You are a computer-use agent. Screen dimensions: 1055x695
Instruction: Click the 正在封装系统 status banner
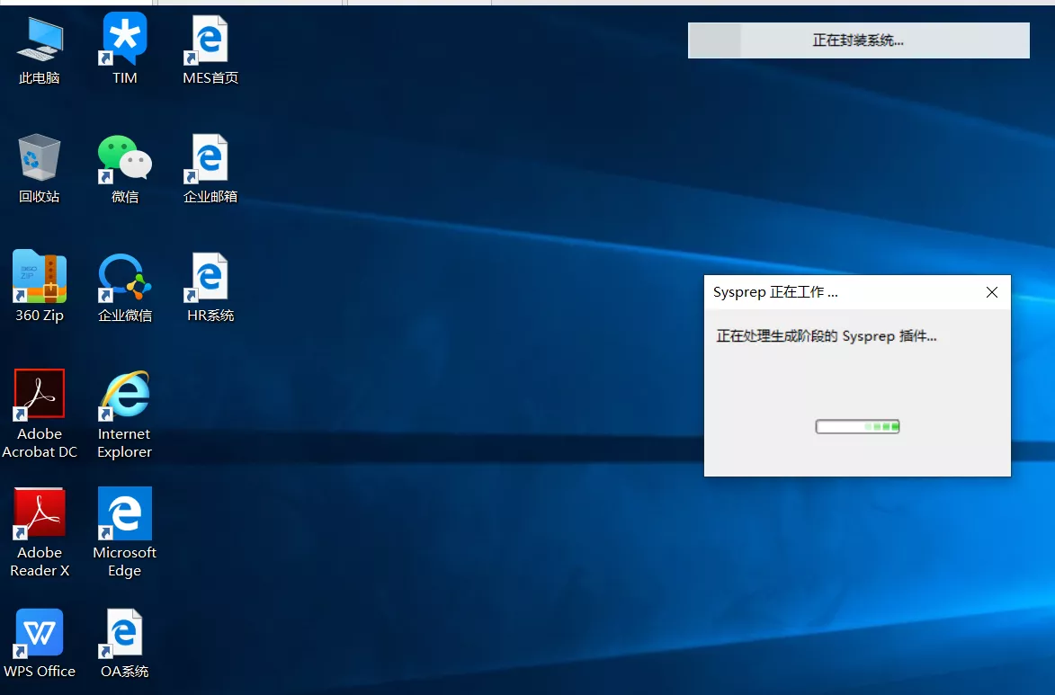pos(858,40)
